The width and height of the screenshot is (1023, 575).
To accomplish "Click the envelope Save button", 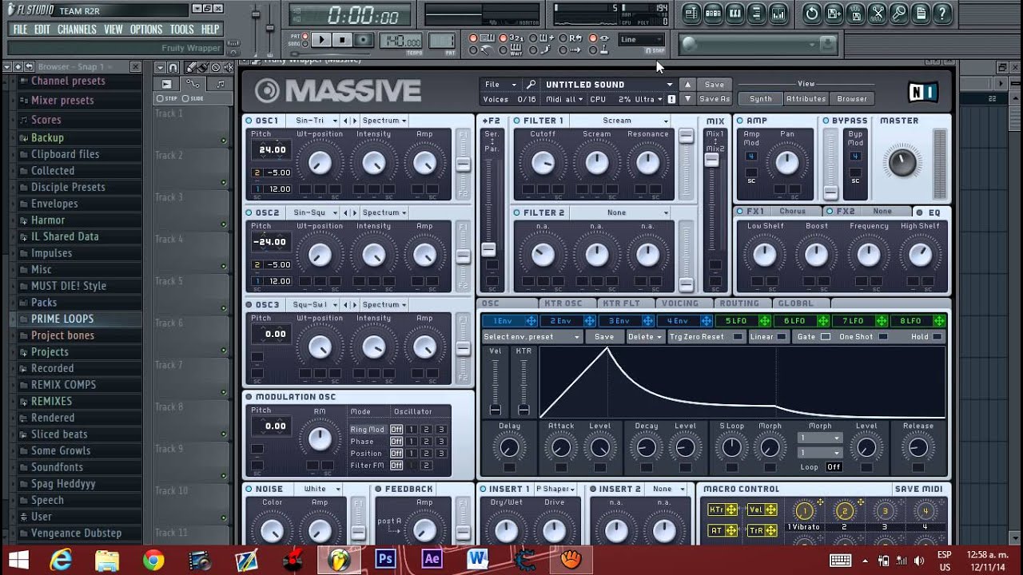I will coord(604,337).
